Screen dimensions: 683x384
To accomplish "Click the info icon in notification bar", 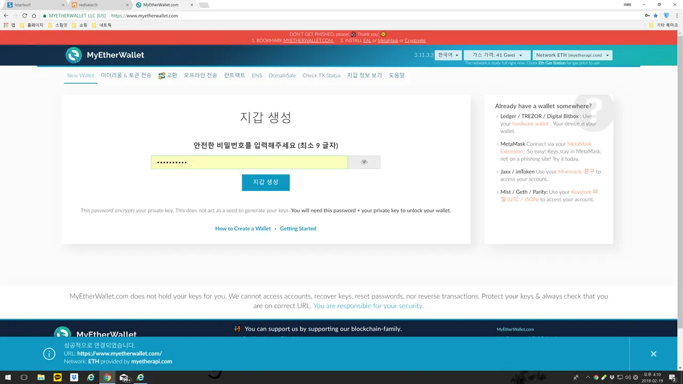I will click(x=49, y=354).
